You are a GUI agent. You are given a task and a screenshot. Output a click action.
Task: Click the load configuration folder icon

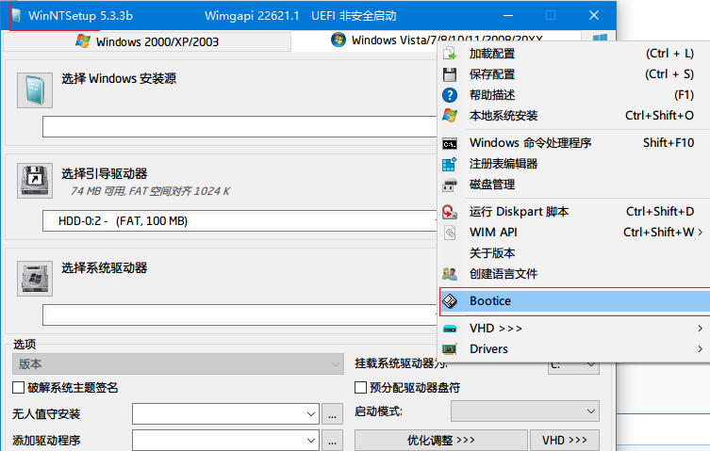point(451,54)
